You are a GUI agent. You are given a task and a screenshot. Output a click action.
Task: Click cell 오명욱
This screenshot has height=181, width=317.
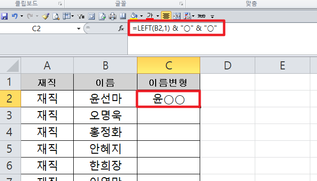tap(105, 115)
